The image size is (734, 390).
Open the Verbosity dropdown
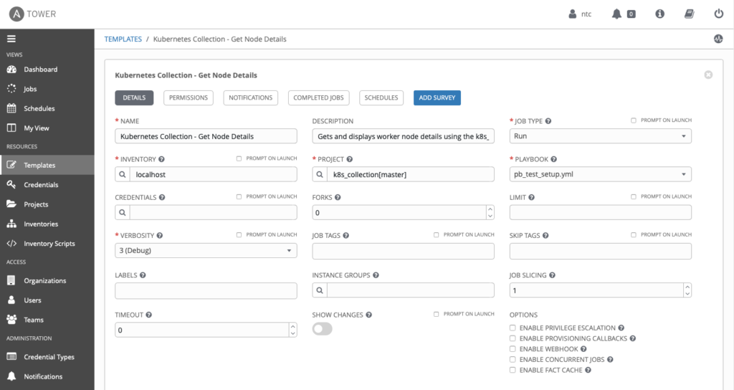pos(206,250)
